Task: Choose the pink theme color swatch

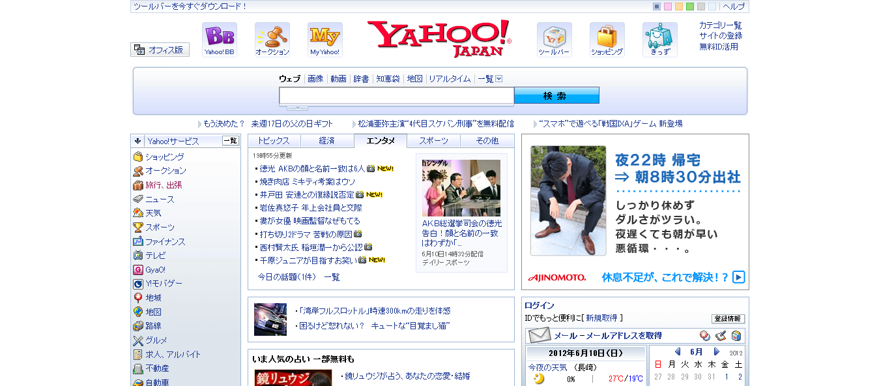Action: (x=668, y=7)
